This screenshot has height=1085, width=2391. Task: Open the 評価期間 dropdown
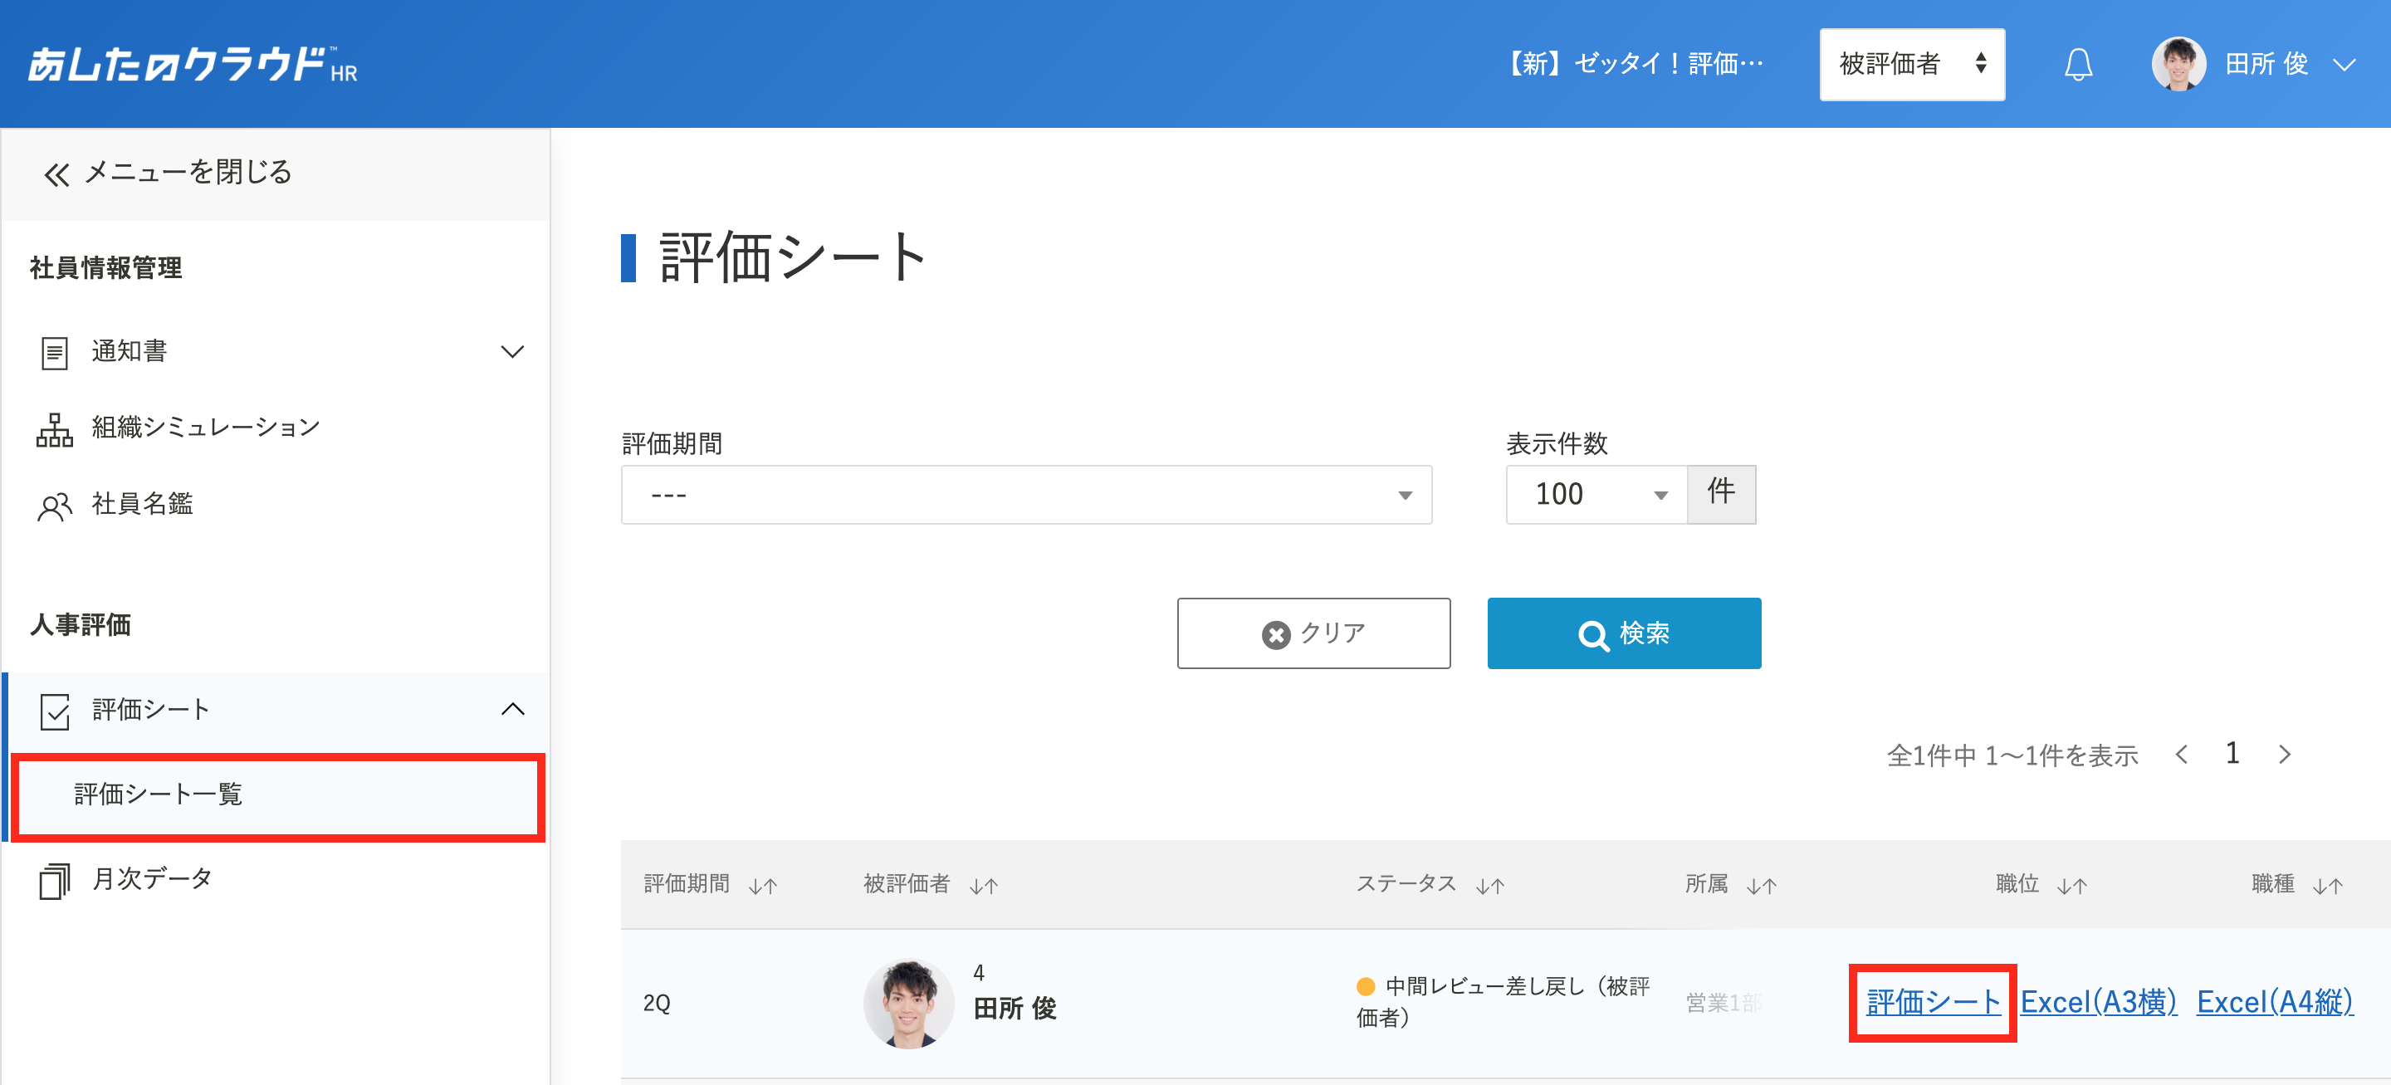pos(1025,495)
